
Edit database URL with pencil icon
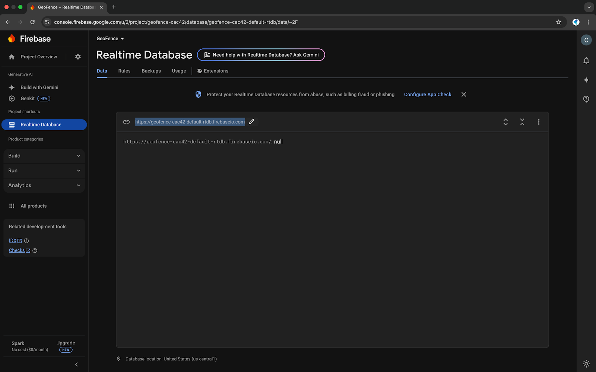(x=252, y=122)
